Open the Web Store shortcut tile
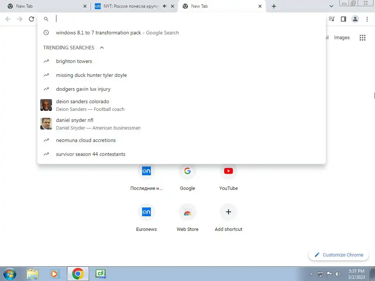The image size is (375, 281). pos(187,217)
